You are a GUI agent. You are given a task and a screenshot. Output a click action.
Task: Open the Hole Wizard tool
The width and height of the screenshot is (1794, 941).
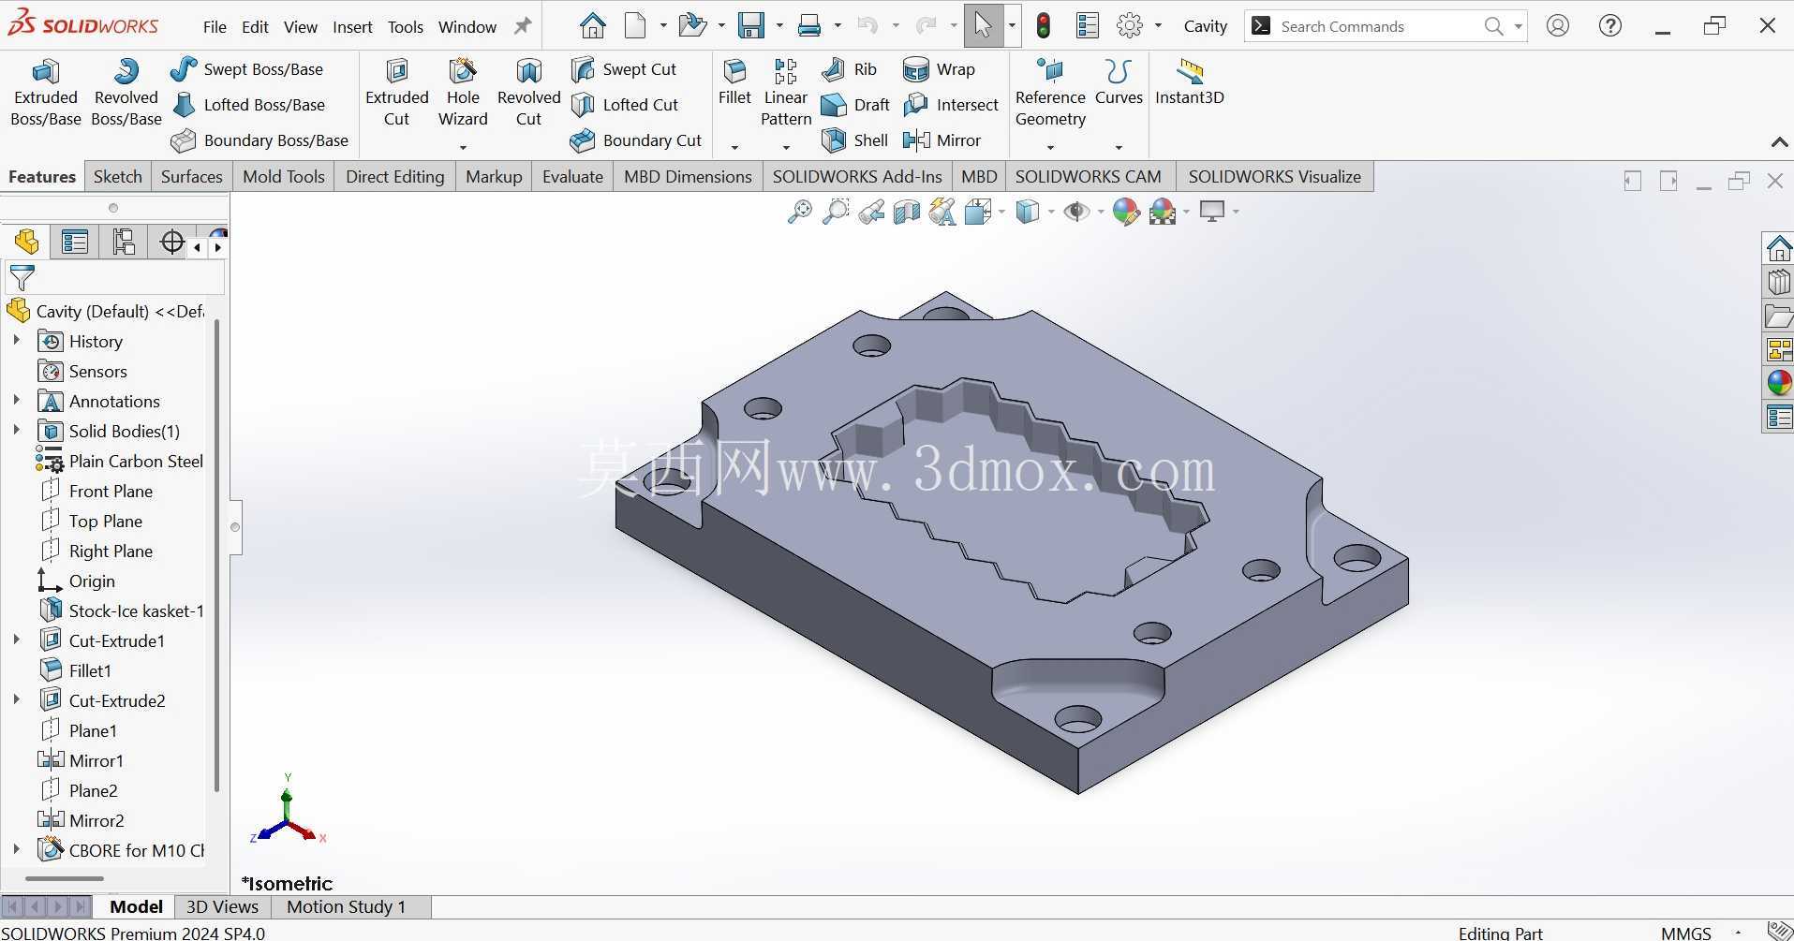click(x=463, y=93)
